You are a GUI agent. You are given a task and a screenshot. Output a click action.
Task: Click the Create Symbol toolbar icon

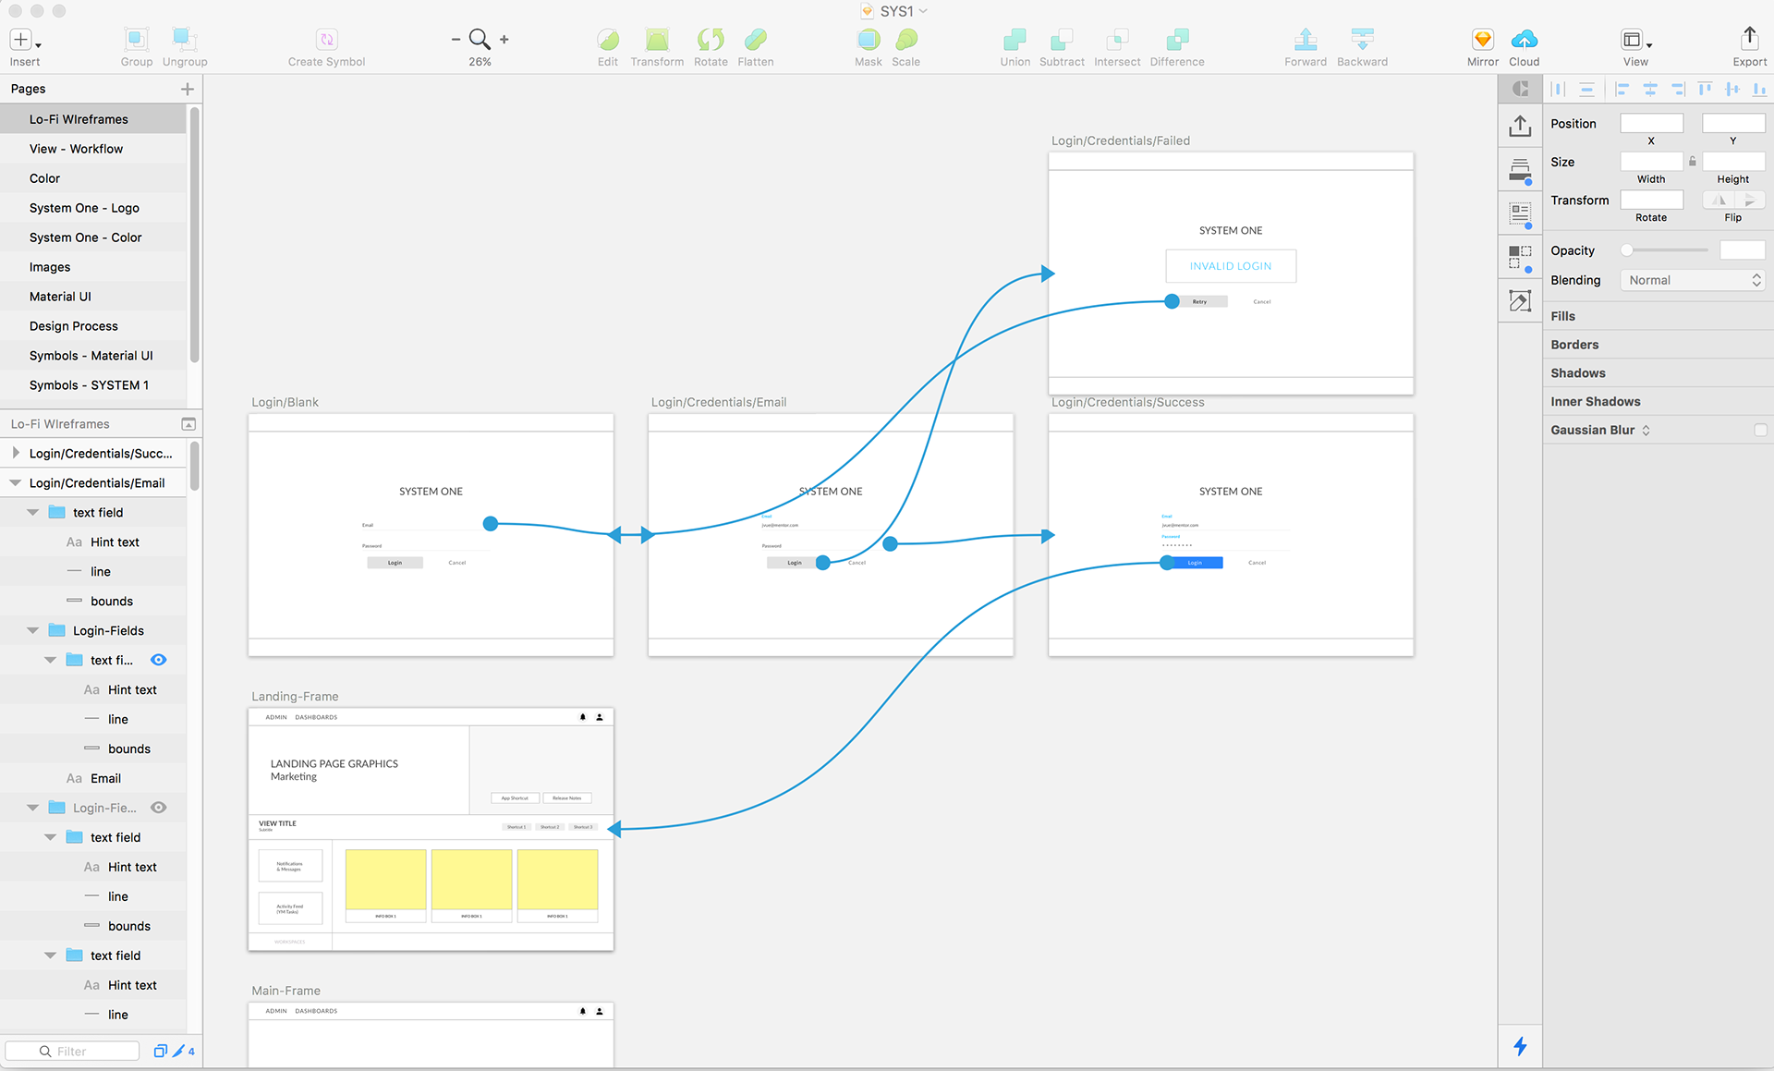326,40
